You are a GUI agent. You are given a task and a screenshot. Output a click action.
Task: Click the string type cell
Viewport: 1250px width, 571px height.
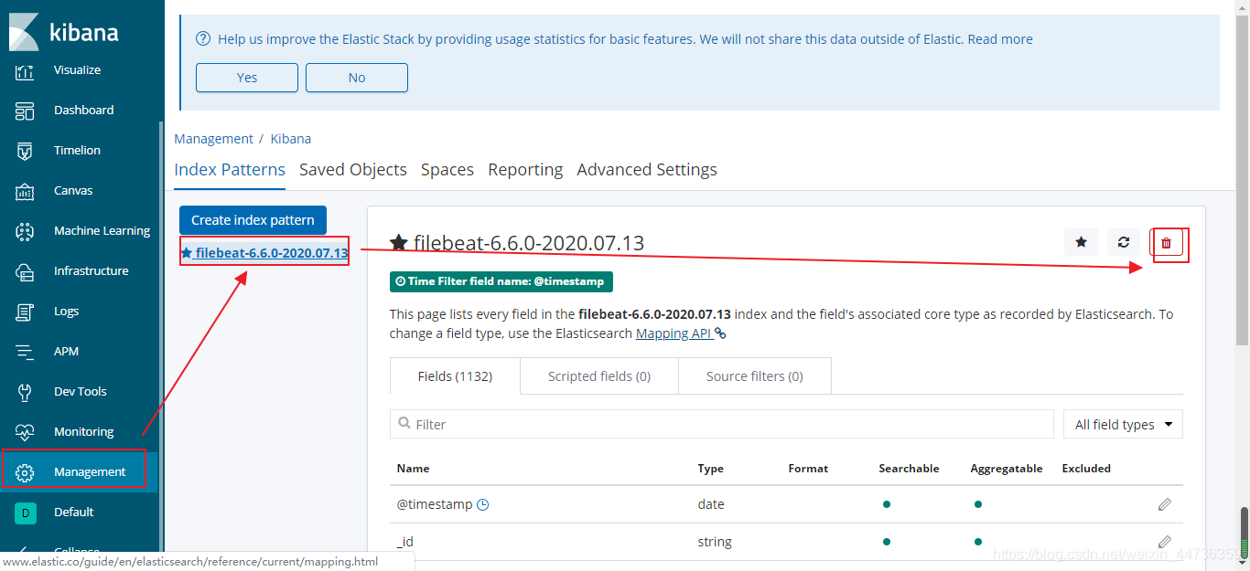point(715,542)
